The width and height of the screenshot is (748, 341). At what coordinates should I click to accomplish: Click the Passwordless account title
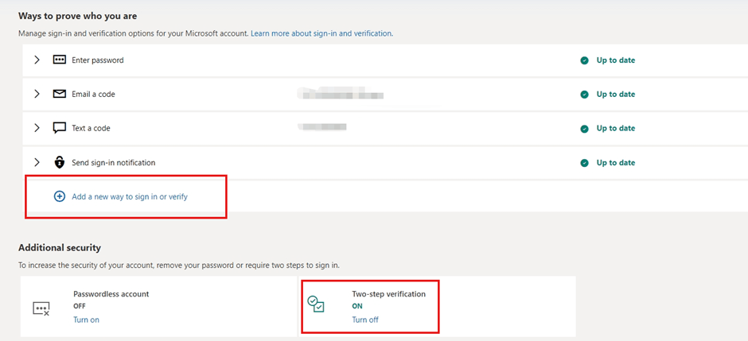pos(111,294)
